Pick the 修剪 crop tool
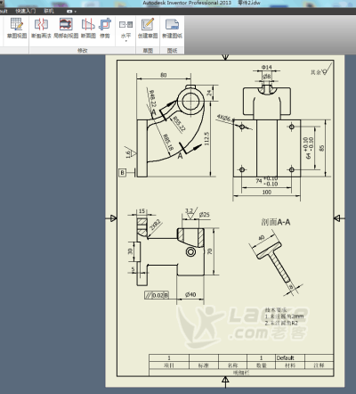The width and height of the screenshot is (356, 394). click(105, 28)
